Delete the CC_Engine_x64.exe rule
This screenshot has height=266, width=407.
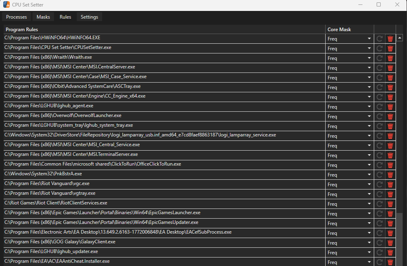point(390,97)
